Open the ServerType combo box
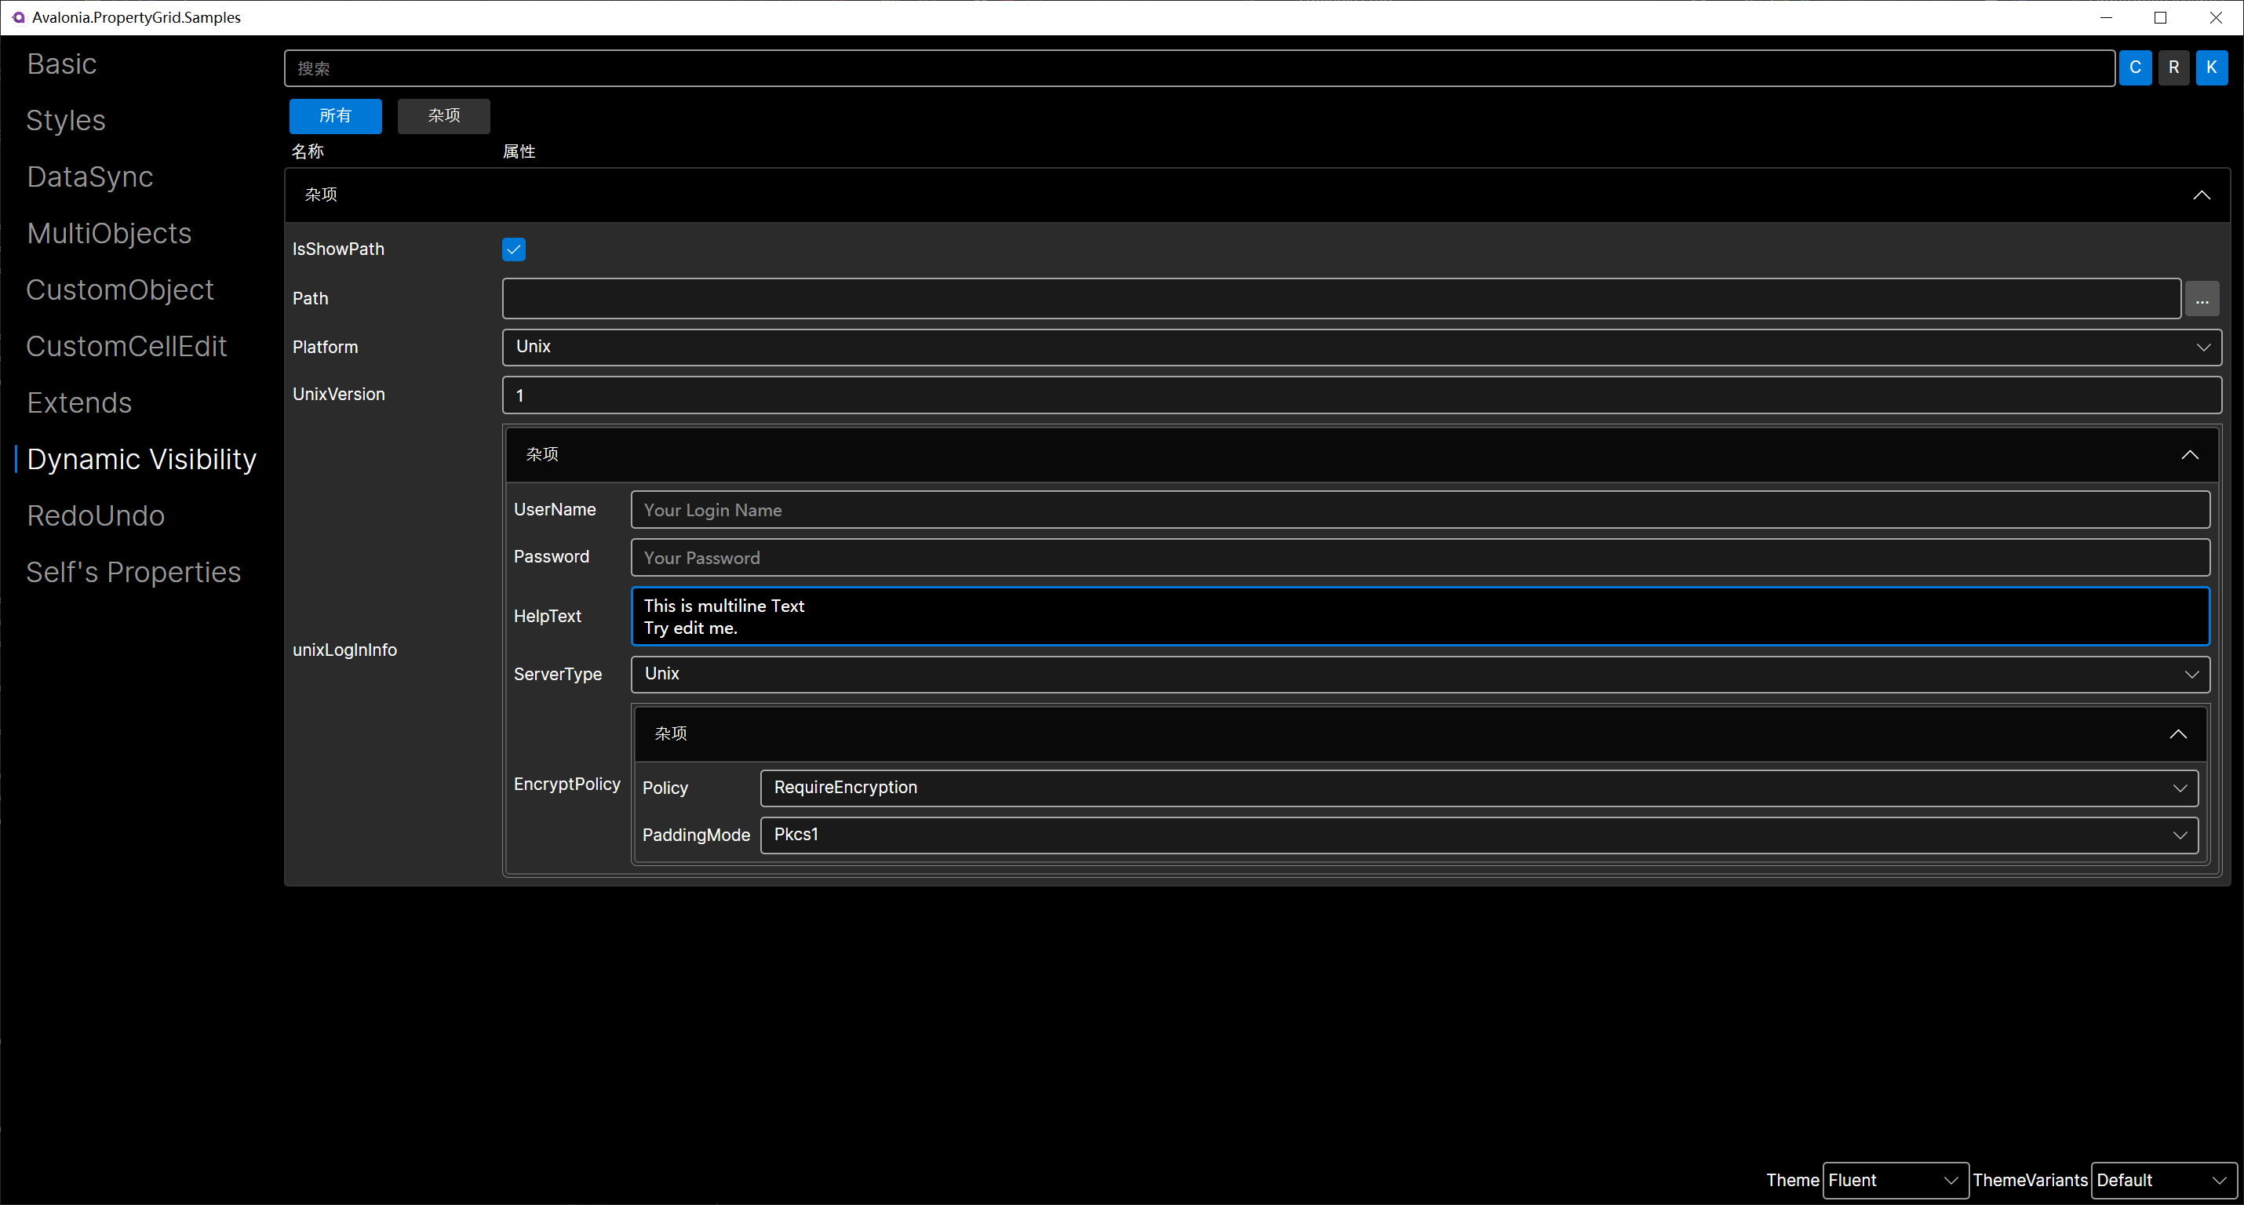The height and width of the screenshot is (1205, 2244). pos(1420,675)
